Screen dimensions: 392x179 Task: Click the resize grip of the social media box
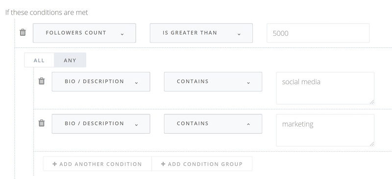372,102
